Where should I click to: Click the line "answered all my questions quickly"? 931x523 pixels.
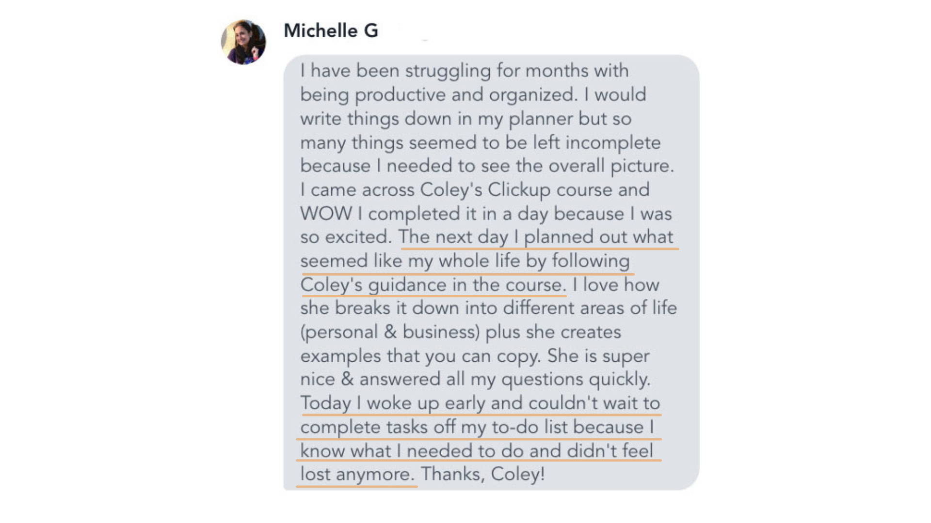coord(505,379)
